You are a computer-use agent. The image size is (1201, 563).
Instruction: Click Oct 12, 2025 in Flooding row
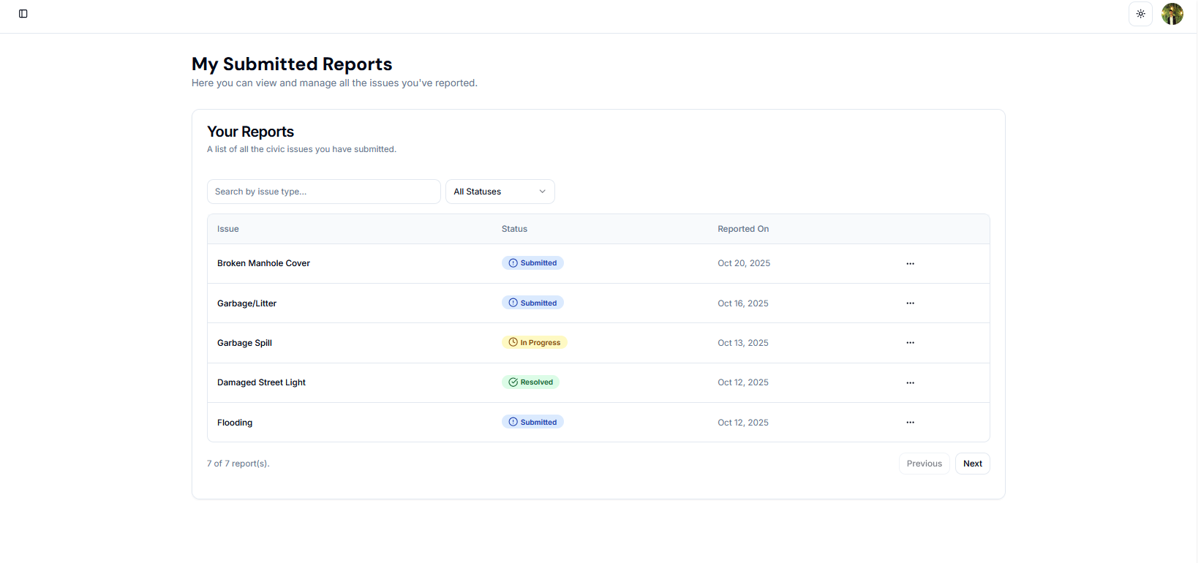(743, 423)
